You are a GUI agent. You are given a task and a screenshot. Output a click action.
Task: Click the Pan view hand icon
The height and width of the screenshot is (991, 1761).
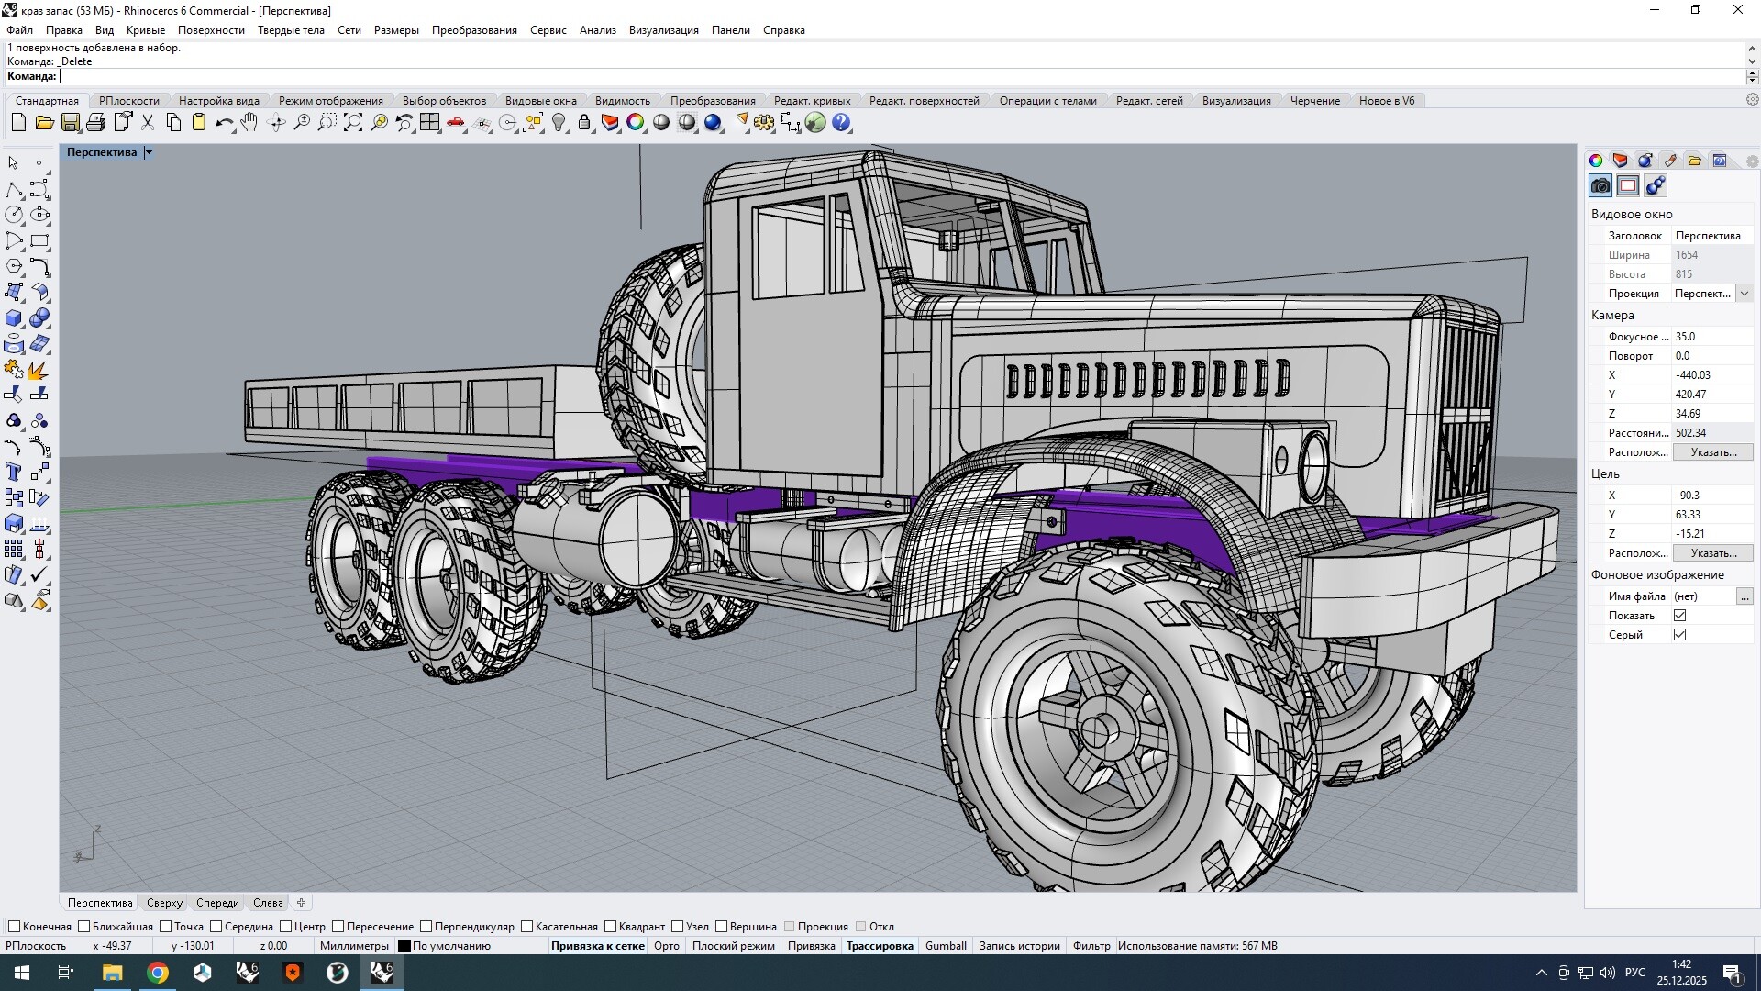tap(249, 122)
